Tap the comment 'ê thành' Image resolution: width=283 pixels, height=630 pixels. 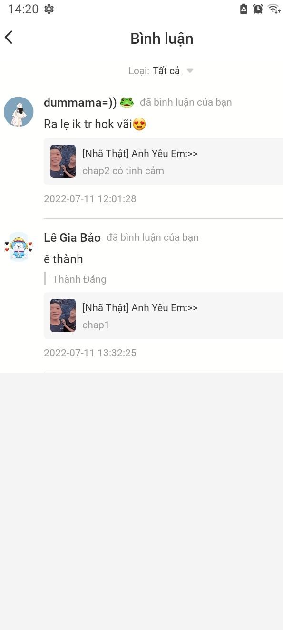click(x=63, y=259)
